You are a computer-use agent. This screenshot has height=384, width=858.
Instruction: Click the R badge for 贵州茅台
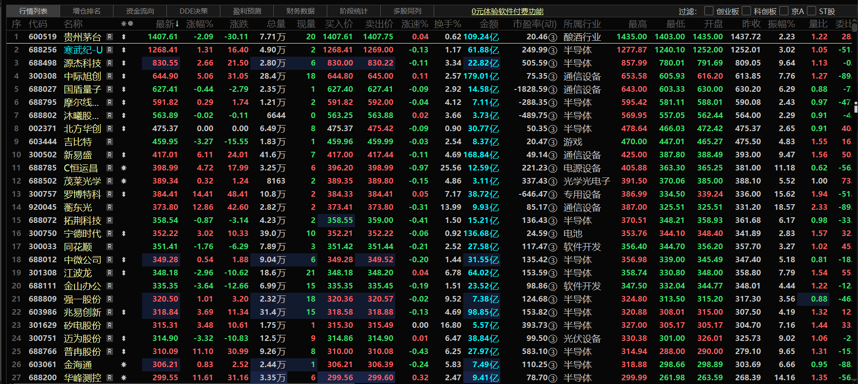coord(110,37)
